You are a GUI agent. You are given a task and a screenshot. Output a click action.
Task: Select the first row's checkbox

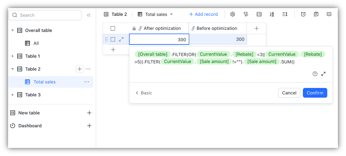pyautogui.click(x=113, y=39)
